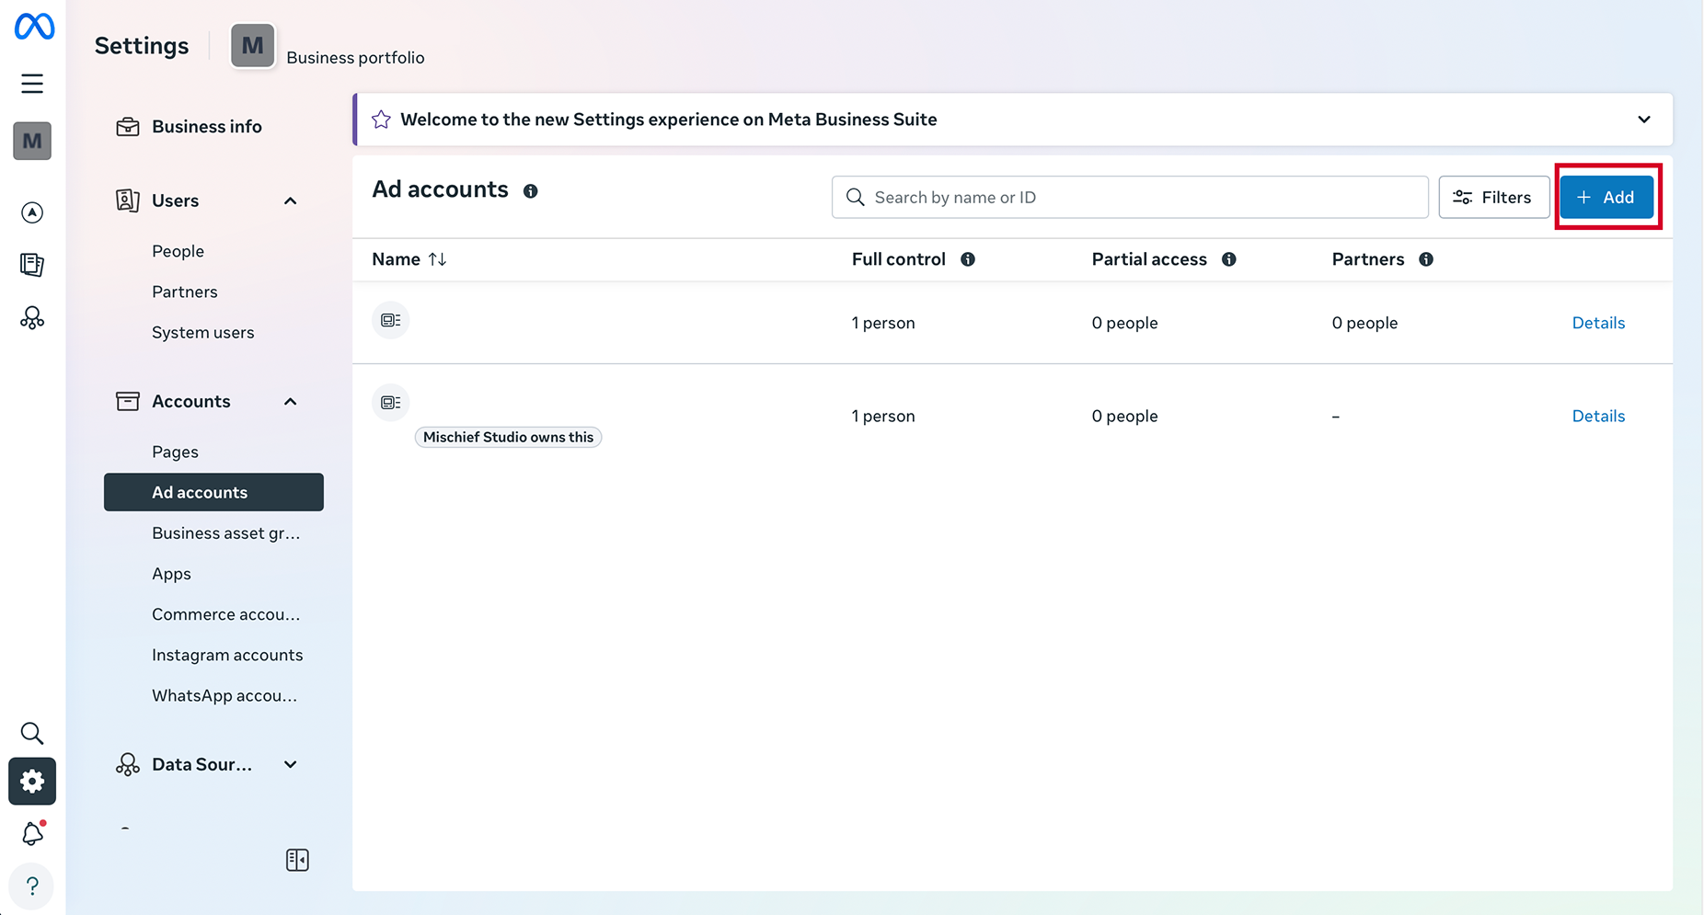Expand the Data Sources section
The height and width of the screenshot is (915, 1704).
291,764
